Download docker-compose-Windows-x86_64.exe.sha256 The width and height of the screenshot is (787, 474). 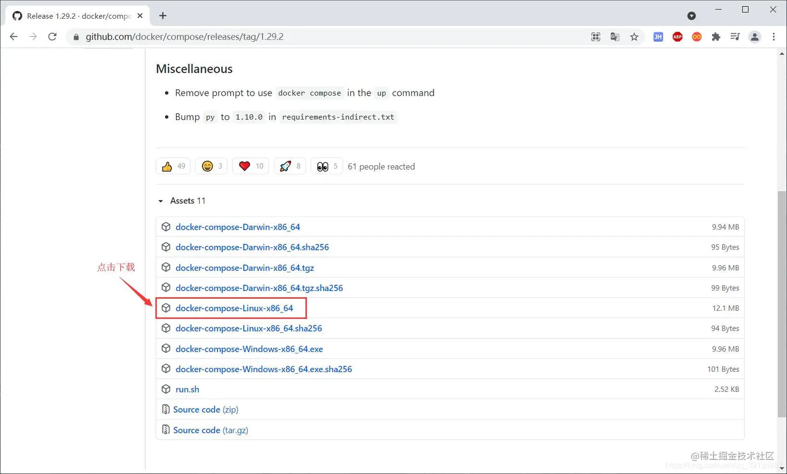[264, 369]
